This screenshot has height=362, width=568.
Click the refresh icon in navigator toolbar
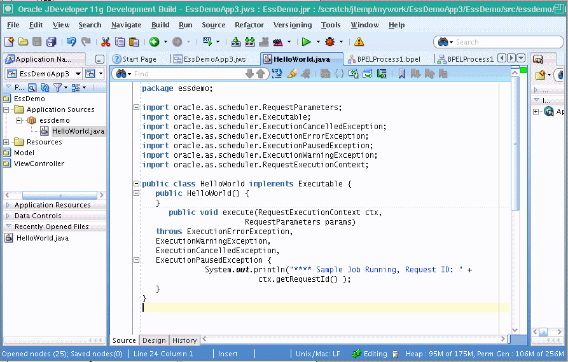tap(45, 87)
